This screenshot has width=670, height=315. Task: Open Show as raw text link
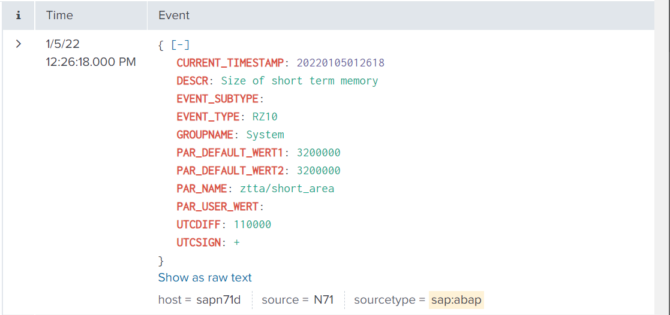click(x=205, y=277)
